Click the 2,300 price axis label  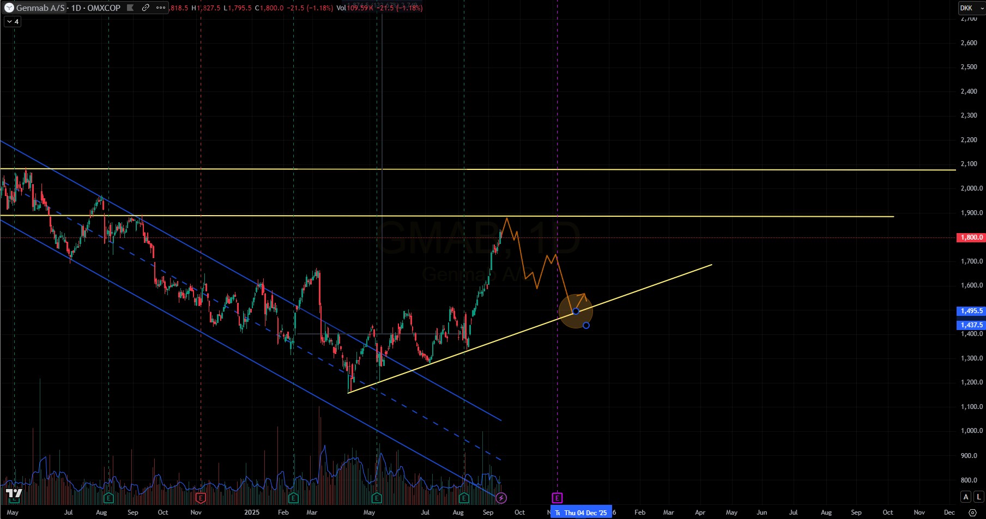click(969, 115)
